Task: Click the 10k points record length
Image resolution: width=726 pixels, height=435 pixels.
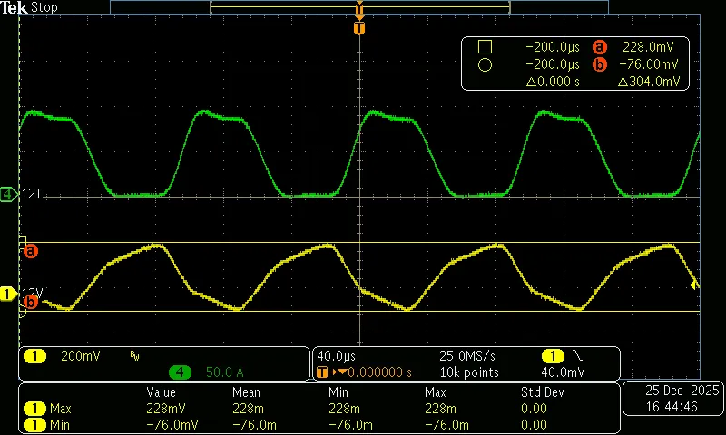Action: coord(469,372)
